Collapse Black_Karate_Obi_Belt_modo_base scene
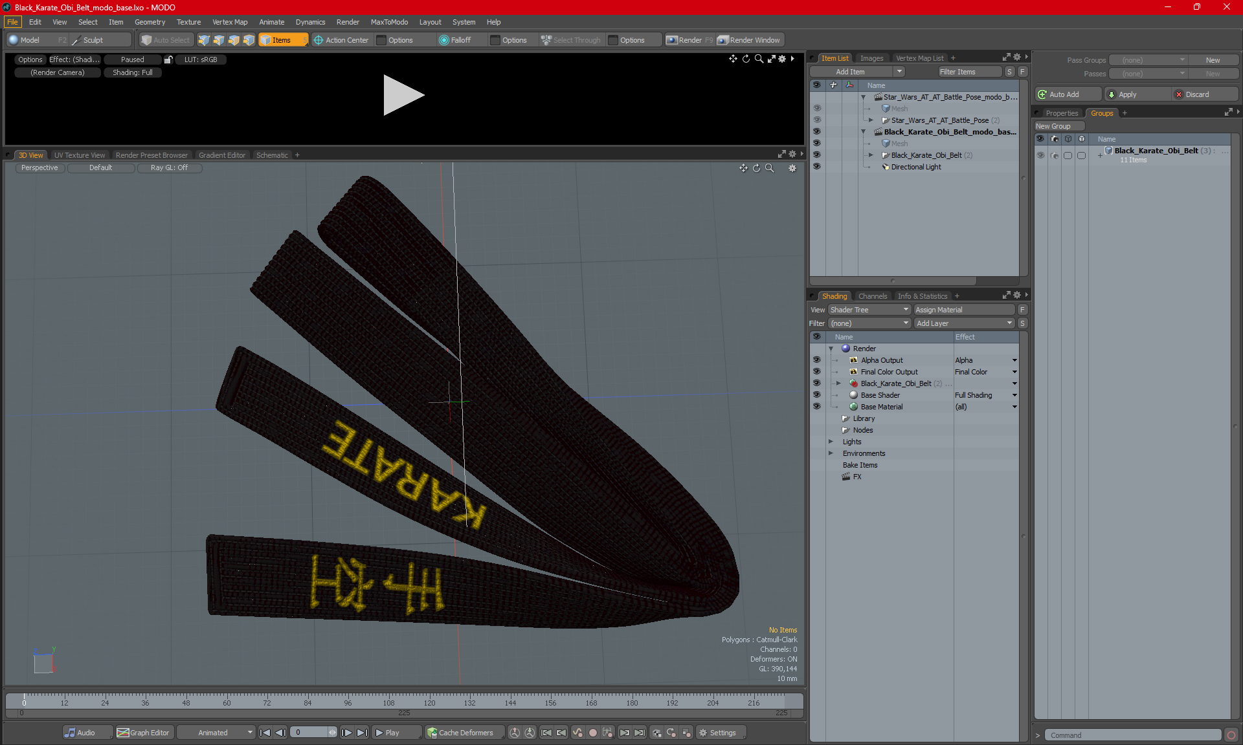Image resolution: width=1243 pixels, height=745 pixels. pos(863,132)
